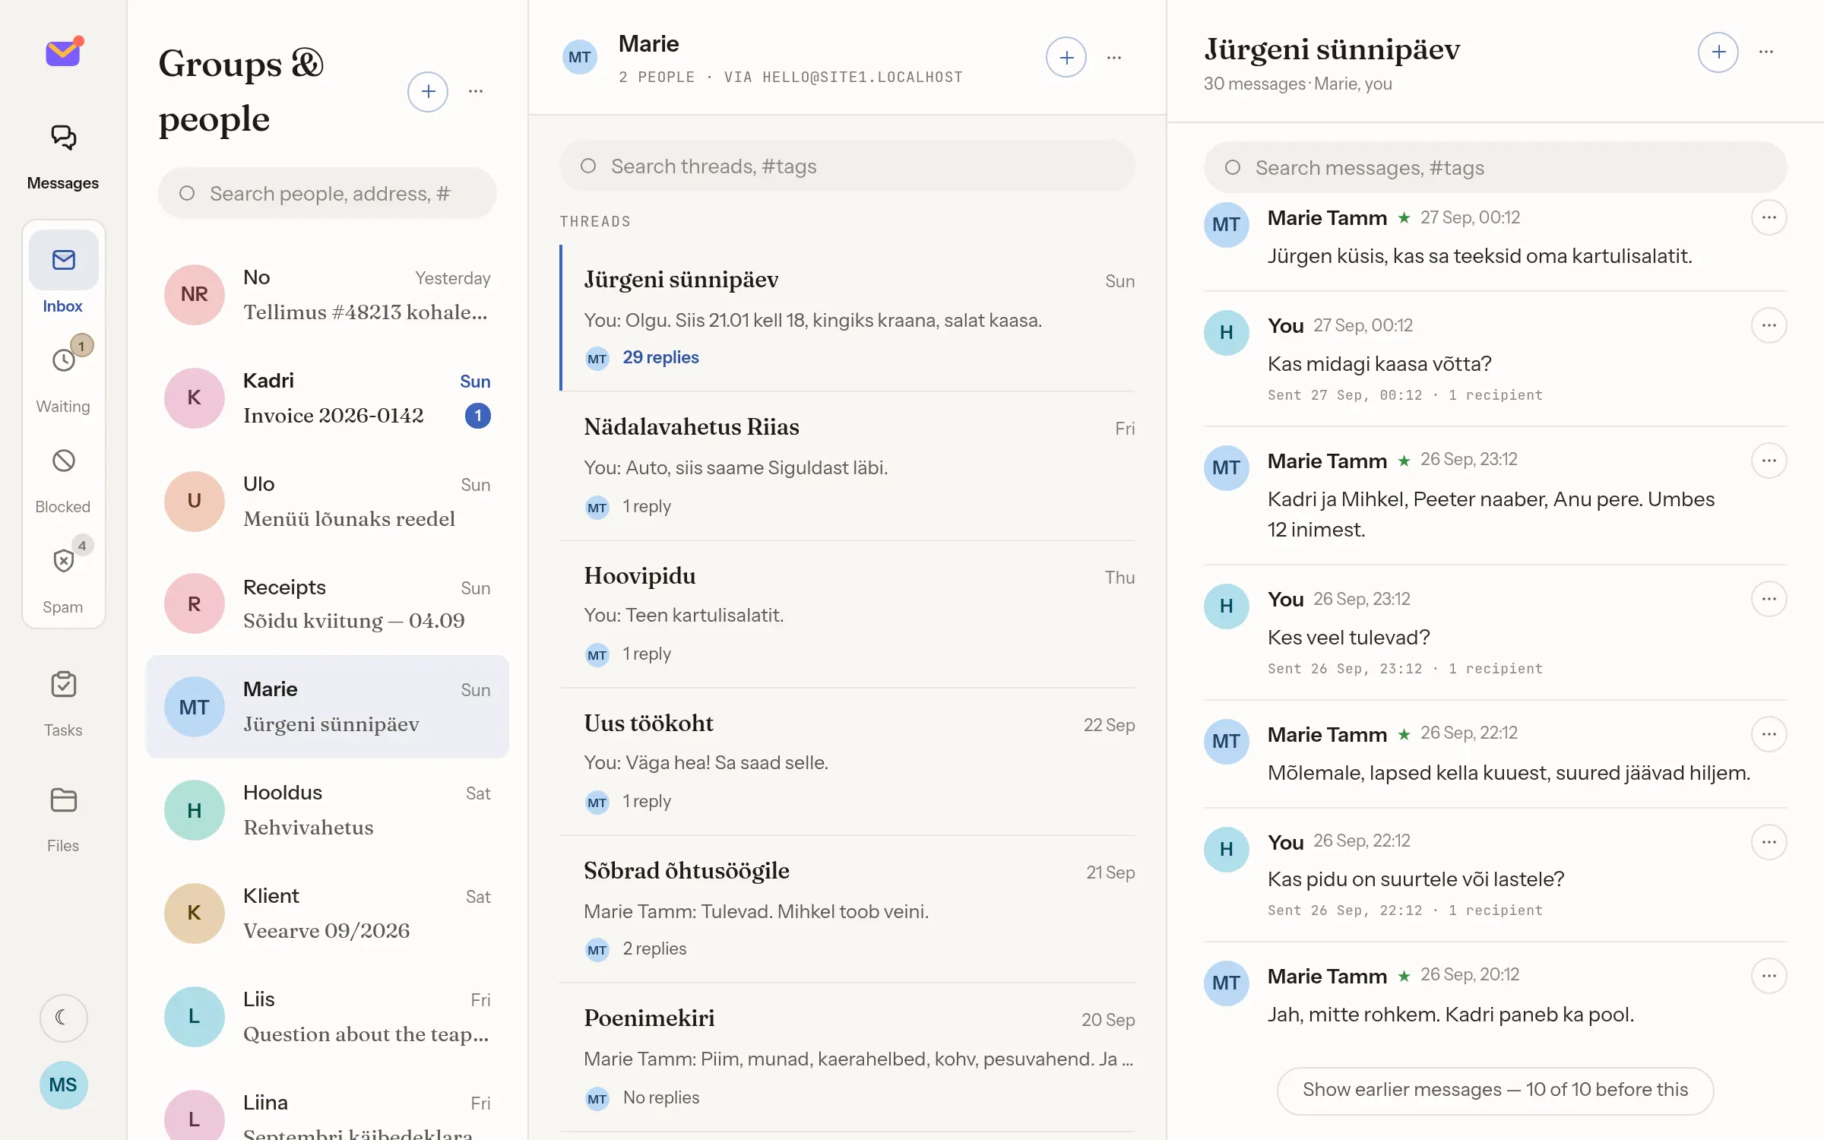Click star next to Marie Tamm 26 Sep 23:12
Screen dimensions: 1824x1140
click(x=1404, y=461)
